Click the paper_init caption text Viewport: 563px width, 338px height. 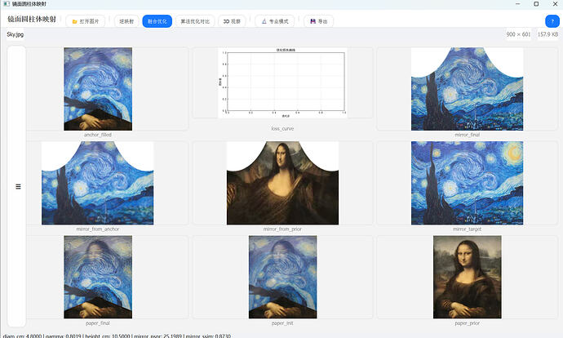[282, 323]
